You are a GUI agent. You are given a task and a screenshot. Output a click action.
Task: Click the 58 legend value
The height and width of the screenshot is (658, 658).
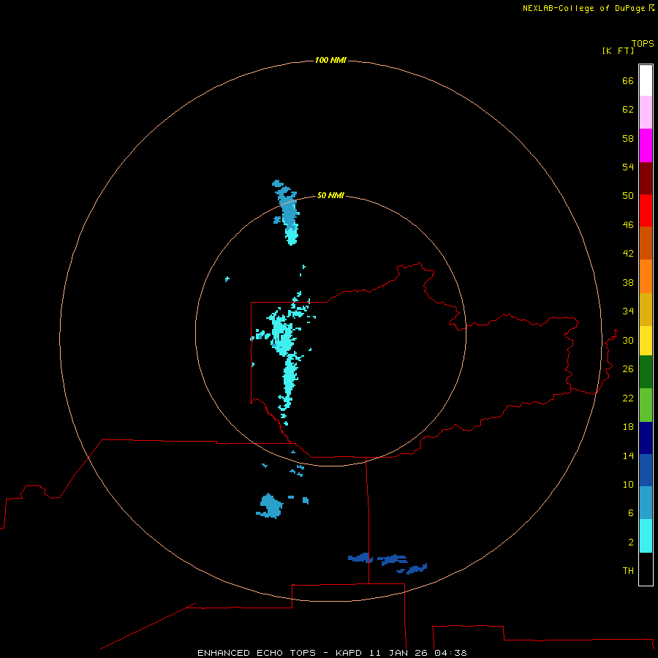(x=628, y=138)
